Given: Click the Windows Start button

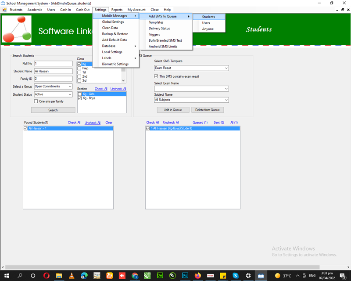Looking at the screenshot, I should click(x=7, y=276).
